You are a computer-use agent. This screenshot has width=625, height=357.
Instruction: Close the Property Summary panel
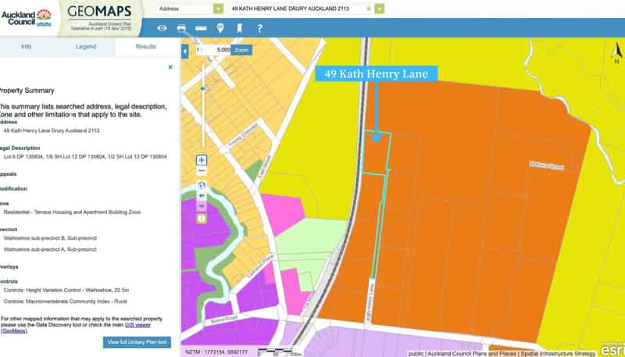pos(170,67)
